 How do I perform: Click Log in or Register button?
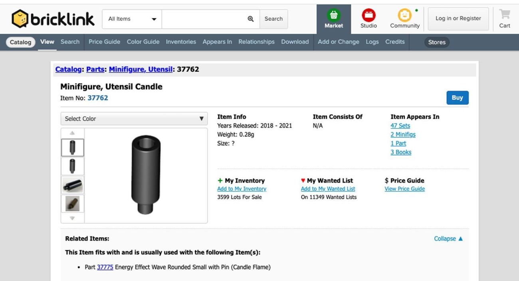coord(458,19)
